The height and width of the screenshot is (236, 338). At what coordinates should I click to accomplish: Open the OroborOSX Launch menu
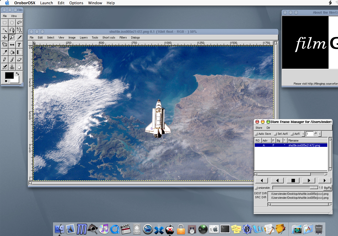pyautogui.click(x=46, y=3)
